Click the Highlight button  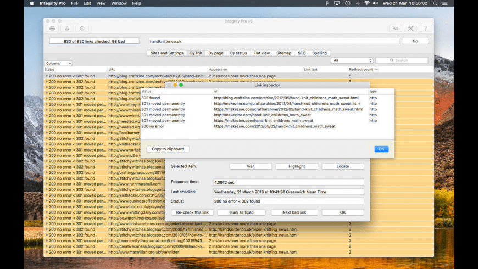[297, 166]
